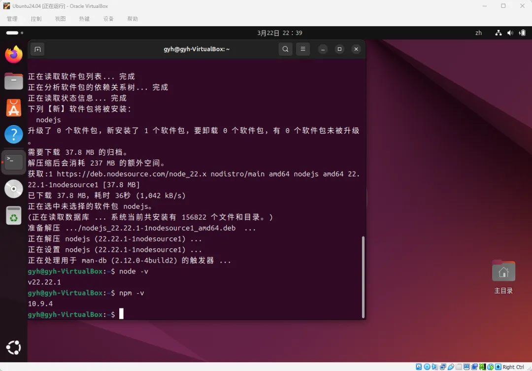Click the VirtualBox hard disk indicator
532x371 pixels.
pos(419,367)
